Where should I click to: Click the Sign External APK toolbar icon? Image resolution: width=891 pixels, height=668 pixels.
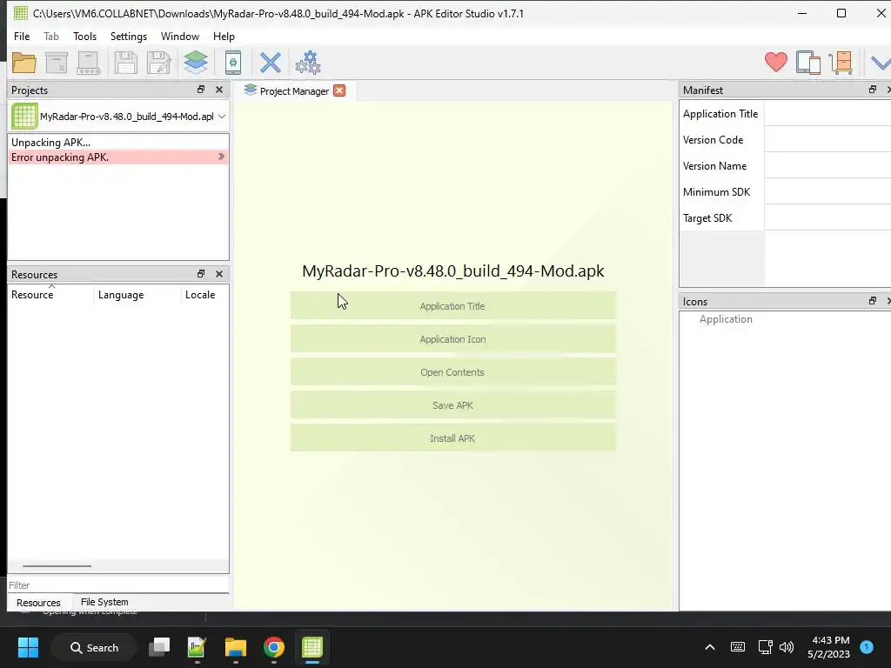pos(89,63)
